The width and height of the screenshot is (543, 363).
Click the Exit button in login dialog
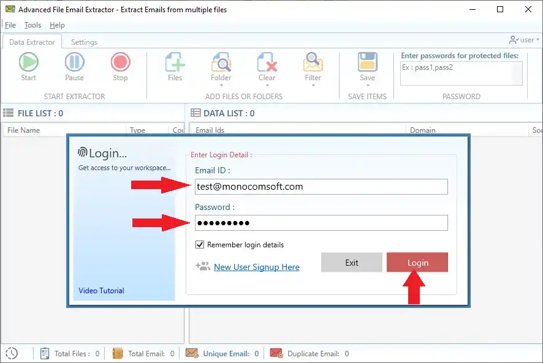coord(352,262)
